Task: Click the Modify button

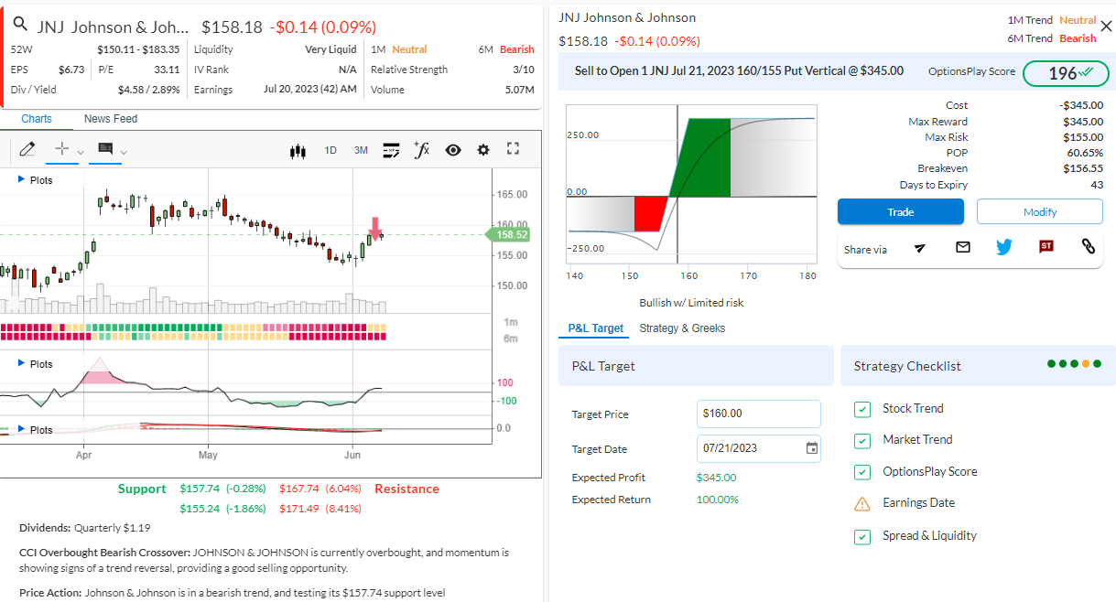Action: click(1040, 211)
